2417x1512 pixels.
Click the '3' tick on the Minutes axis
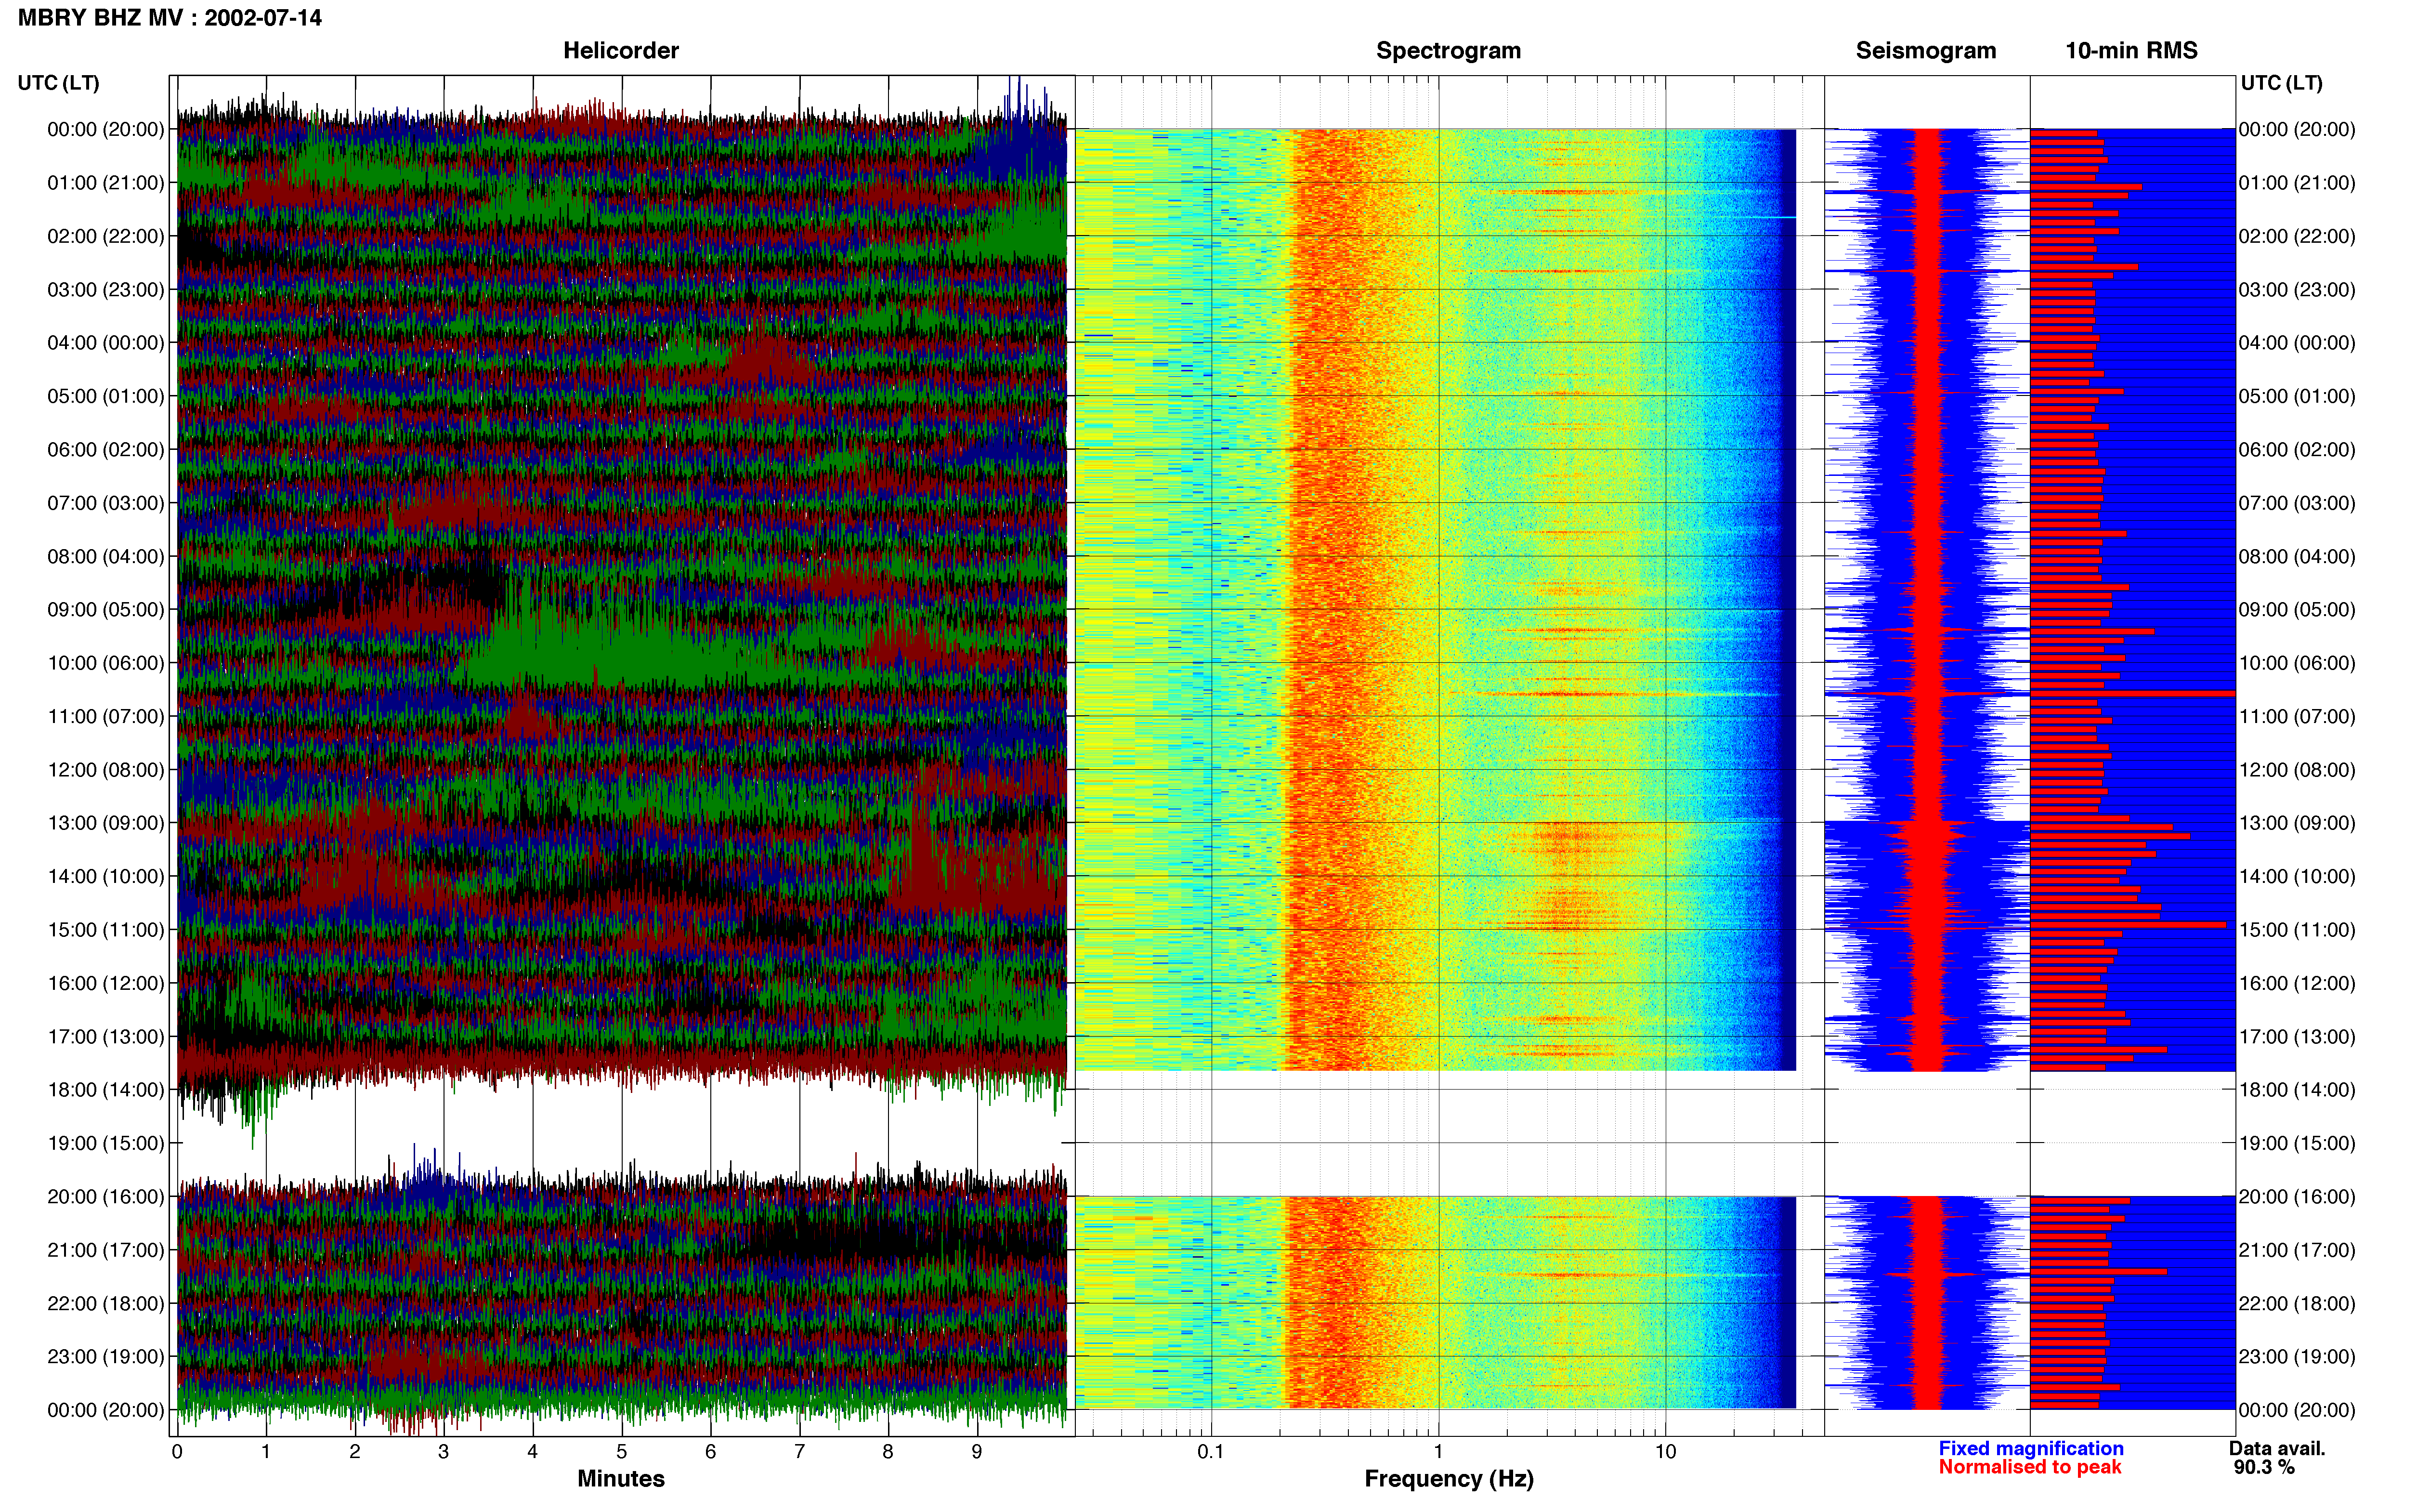coord(443,1452)
